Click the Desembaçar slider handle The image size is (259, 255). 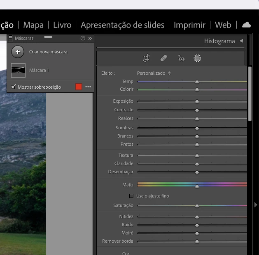[x=197, y=172]
